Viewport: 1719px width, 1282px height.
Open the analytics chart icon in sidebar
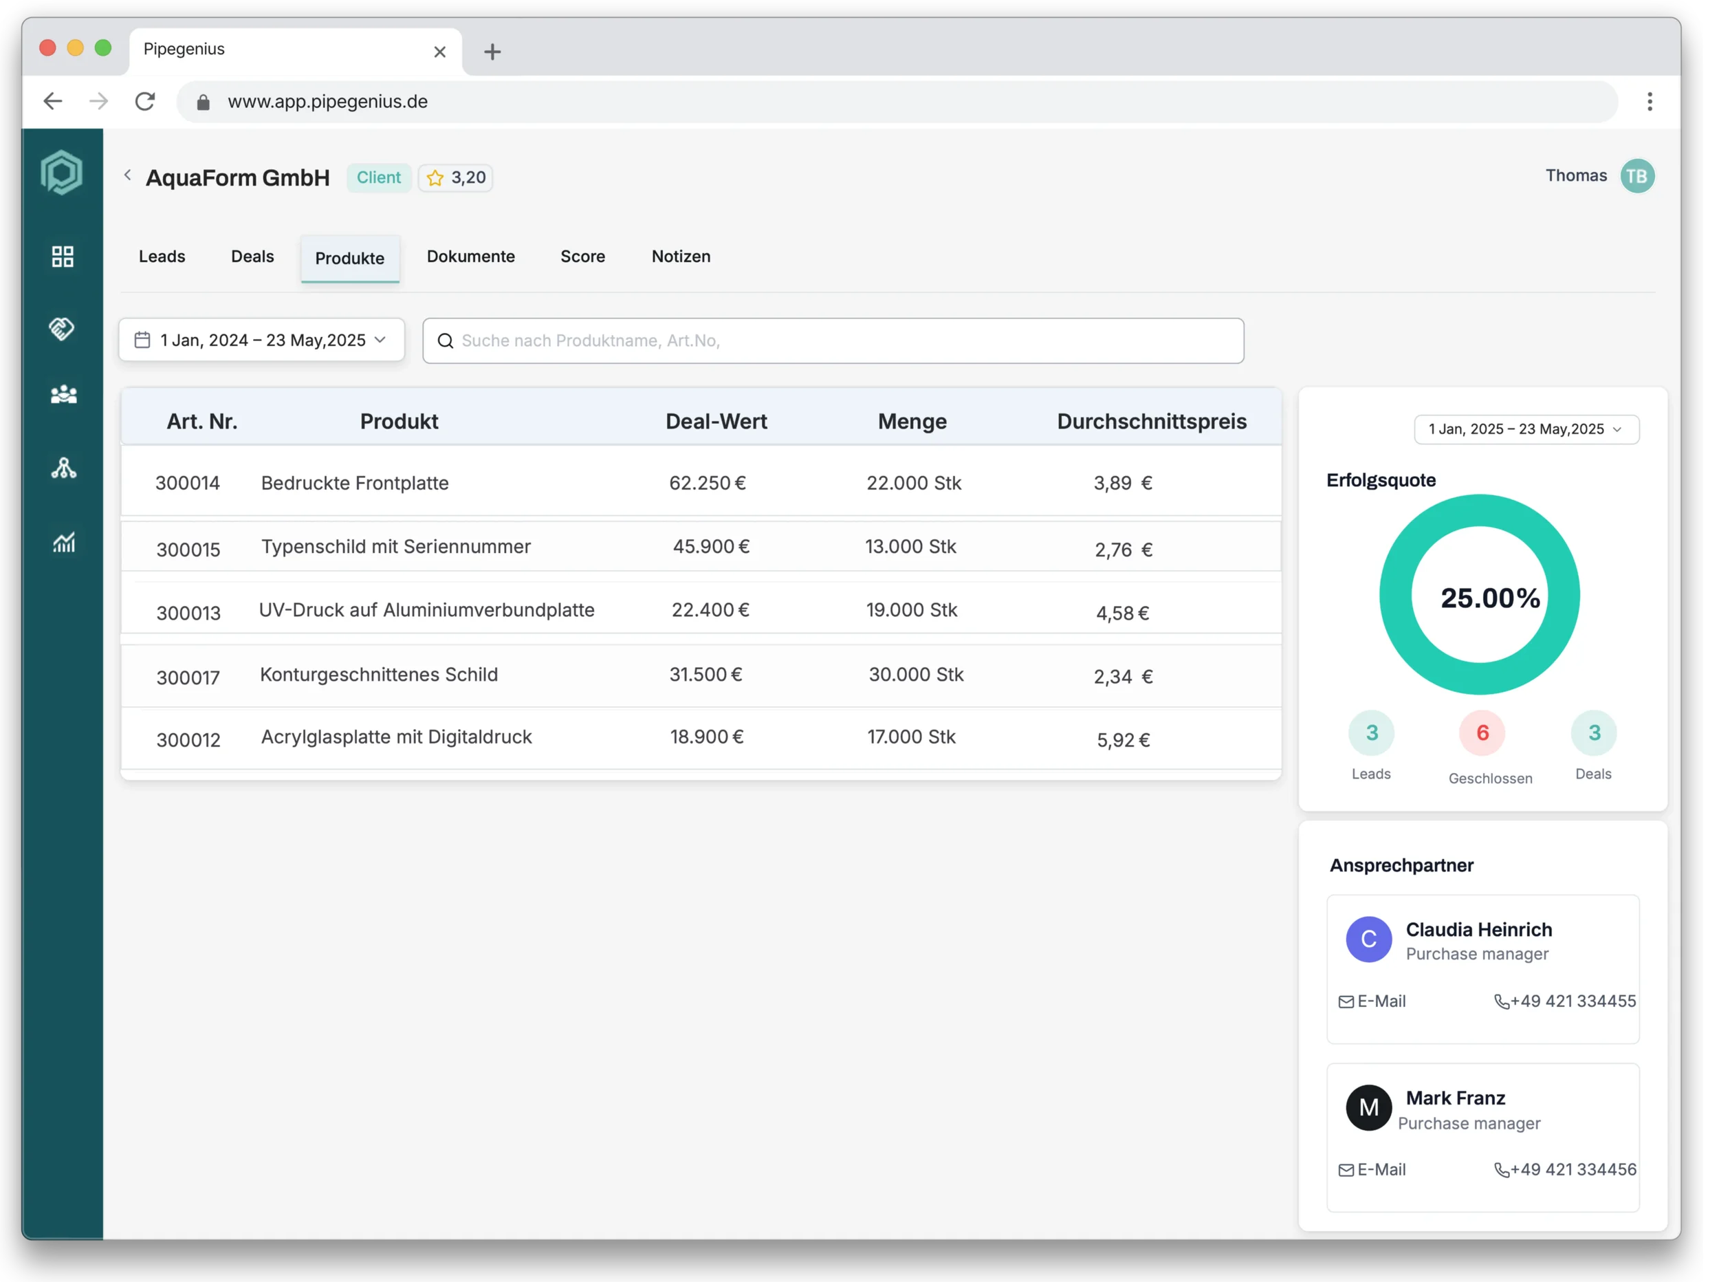pos(64,542)
